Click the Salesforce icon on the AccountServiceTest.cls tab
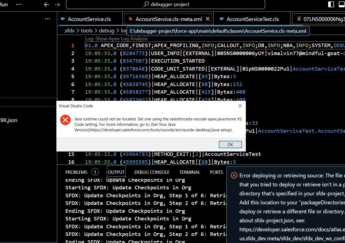Image resolution: width=345 pixels, height=243 pixels. [x=222, y=19]
